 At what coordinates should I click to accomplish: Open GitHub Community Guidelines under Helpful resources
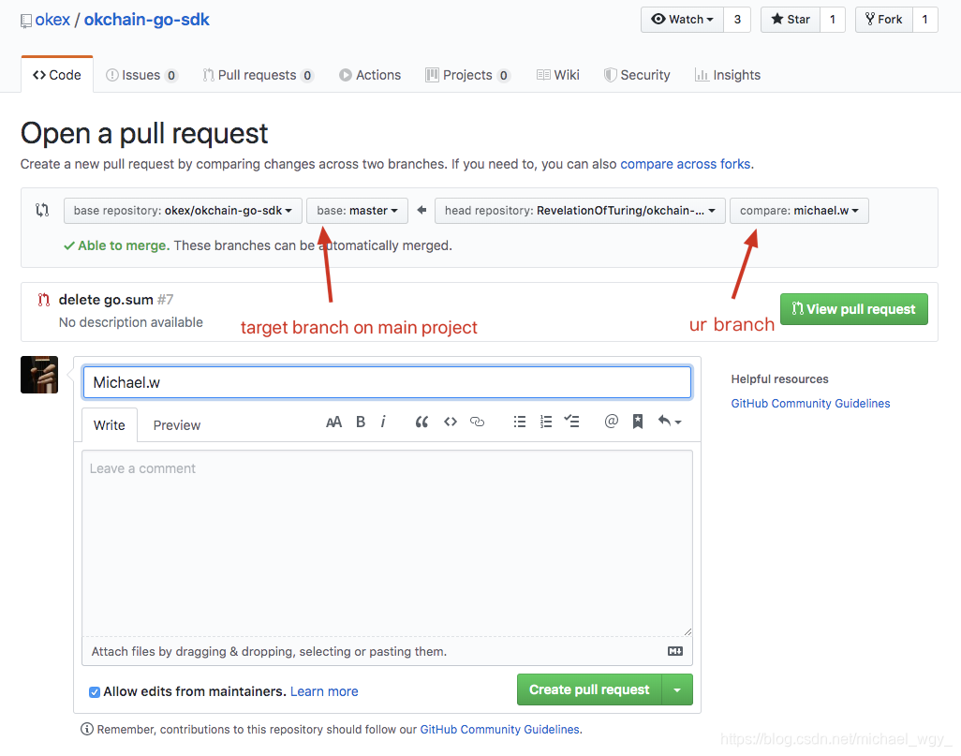coord(810,404)
